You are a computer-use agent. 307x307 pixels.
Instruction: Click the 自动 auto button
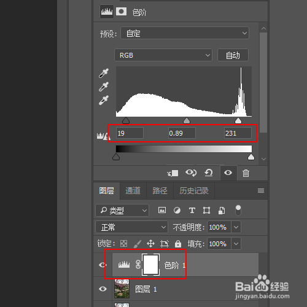(233, 55)
